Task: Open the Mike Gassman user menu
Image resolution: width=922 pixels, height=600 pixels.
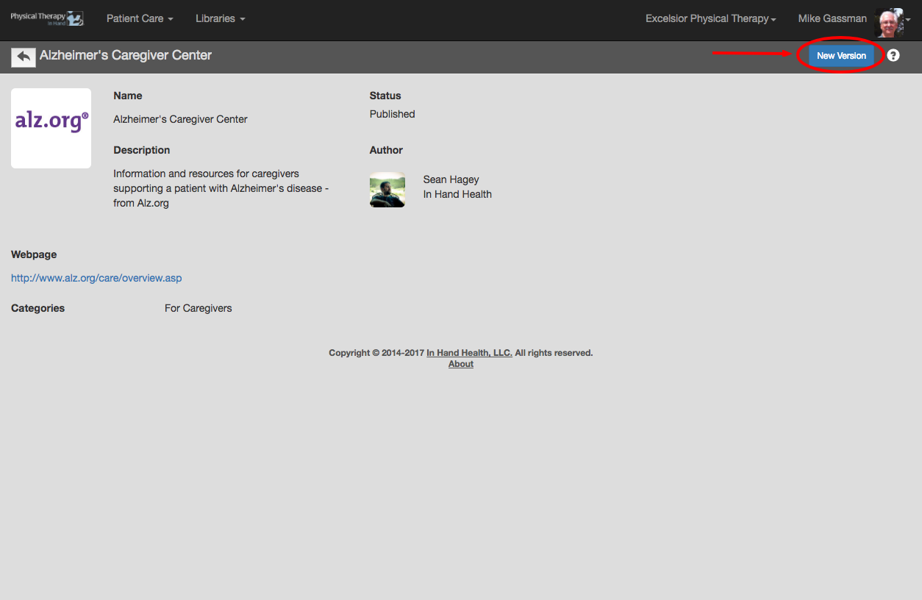Action: click(x=832, y=18)
